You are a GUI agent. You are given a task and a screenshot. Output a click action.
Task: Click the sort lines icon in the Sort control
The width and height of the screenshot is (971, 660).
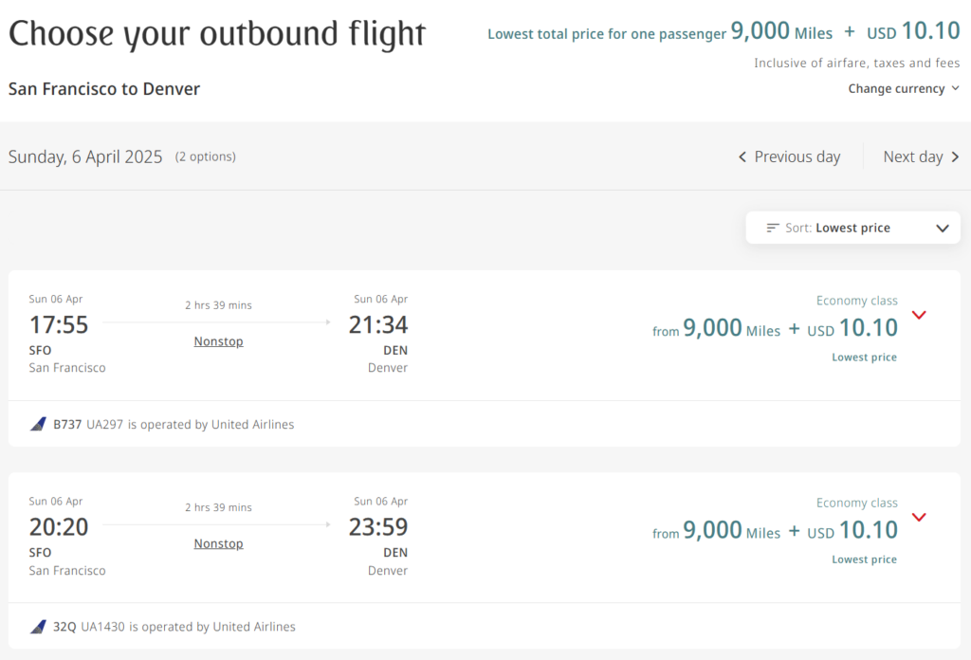point(771,228)
